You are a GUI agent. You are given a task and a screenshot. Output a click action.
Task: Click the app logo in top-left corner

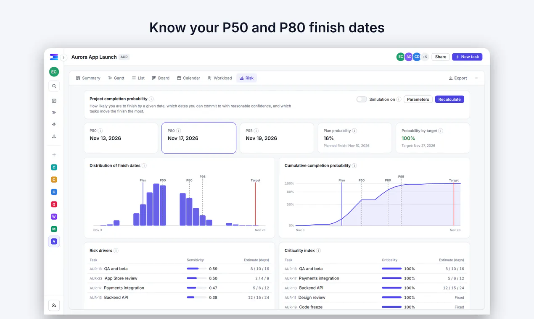click(x=54, y=57)
